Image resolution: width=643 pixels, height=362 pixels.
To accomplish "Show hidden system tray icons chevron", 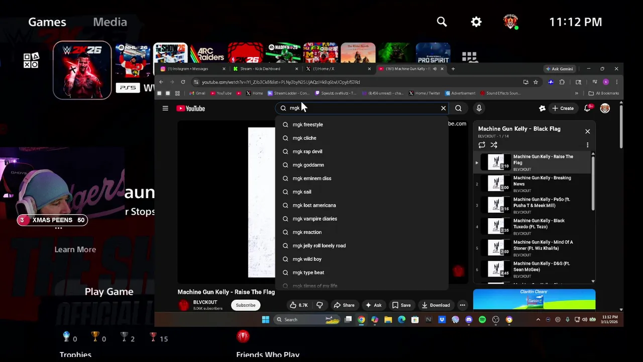I will pyautogui.click(x=538, y=320).
